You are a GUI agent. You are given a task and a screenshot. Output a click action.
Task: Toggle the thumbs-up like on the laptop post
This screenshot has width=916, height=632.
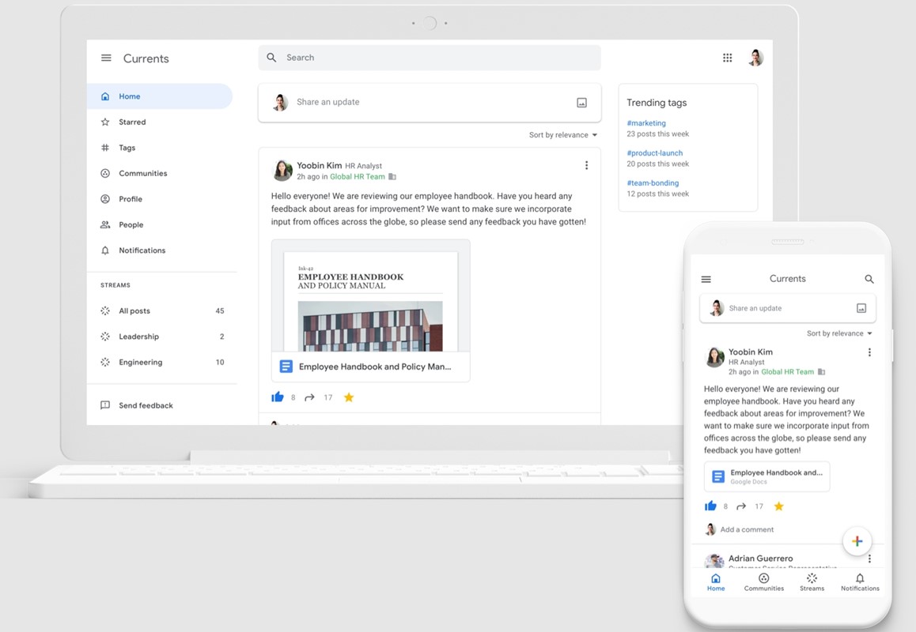278,397
